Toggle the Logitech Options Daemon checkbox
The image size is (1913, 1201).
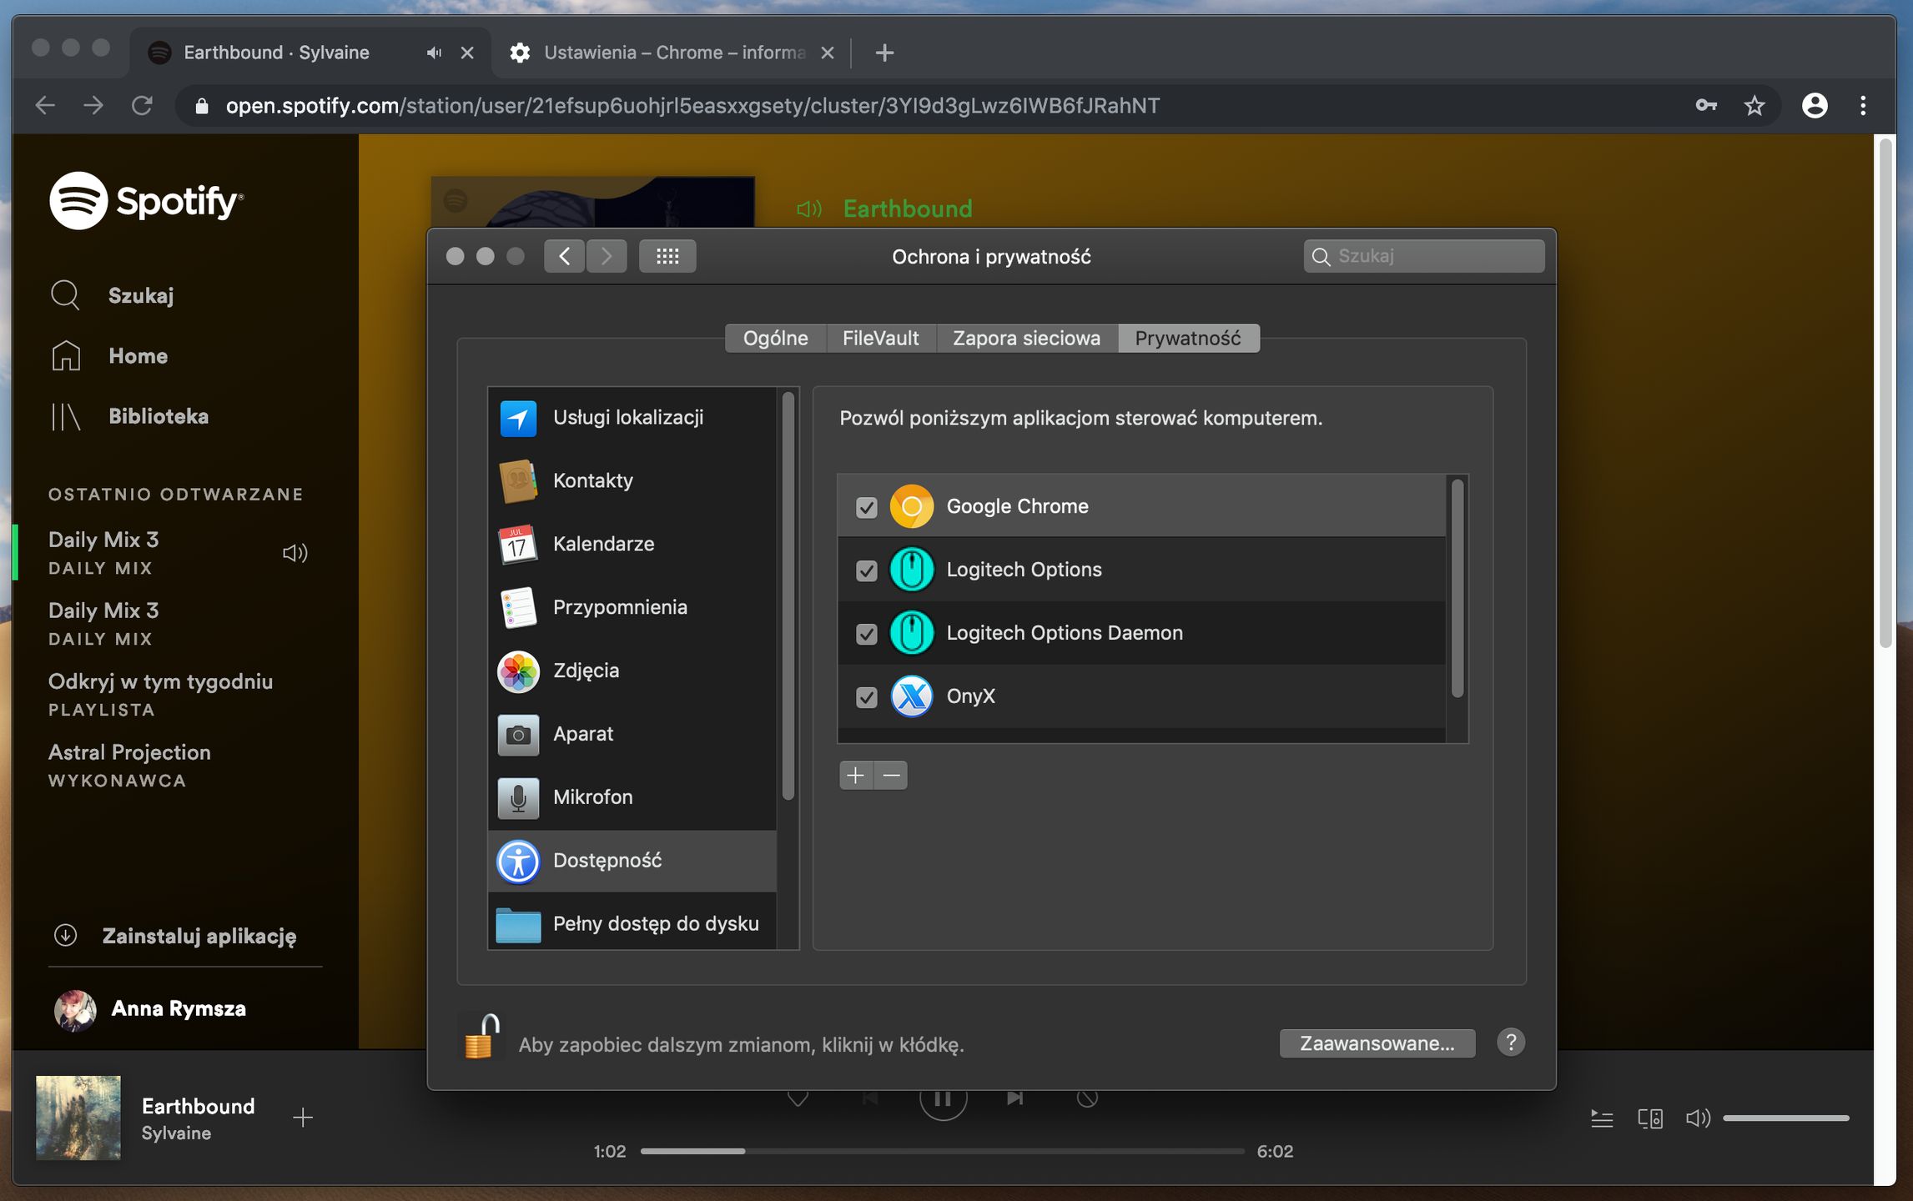pos(867,634)
